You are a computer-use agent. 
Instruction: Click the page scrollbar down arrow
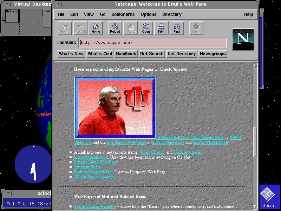point(255,207)
